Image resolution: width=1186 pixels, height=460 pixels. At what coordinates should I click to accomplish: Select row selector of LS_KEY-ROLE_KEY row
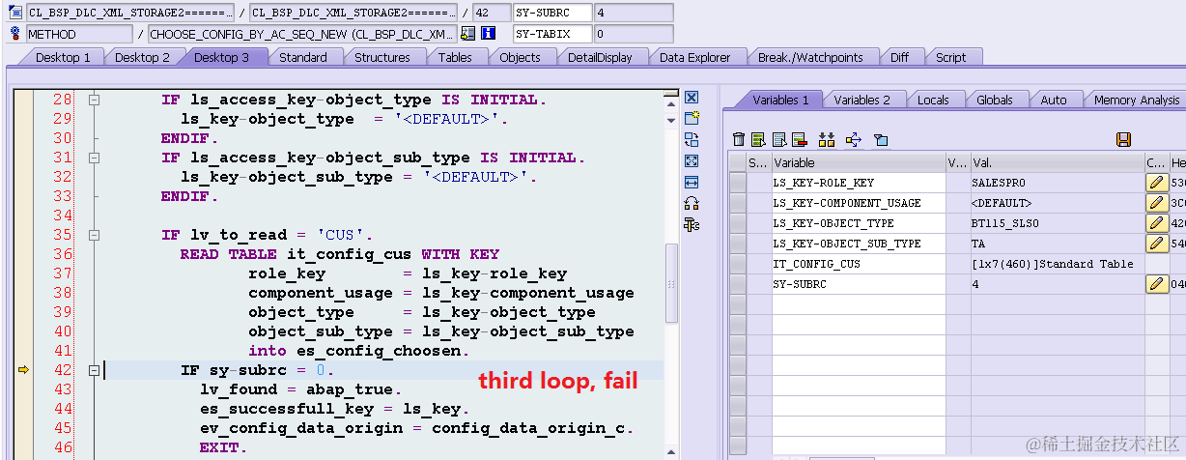pos(738,183)
